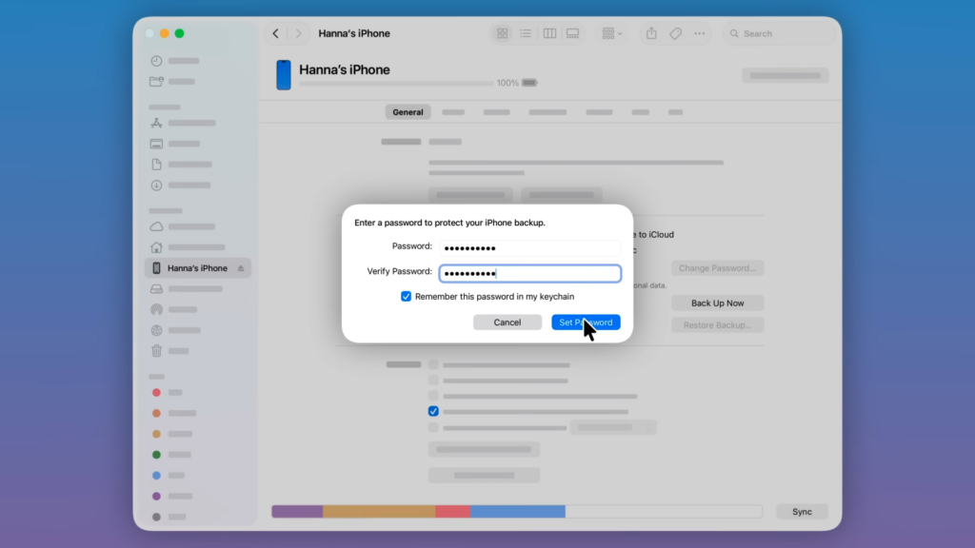Click the Verify Password field

[x=529, y=273]
